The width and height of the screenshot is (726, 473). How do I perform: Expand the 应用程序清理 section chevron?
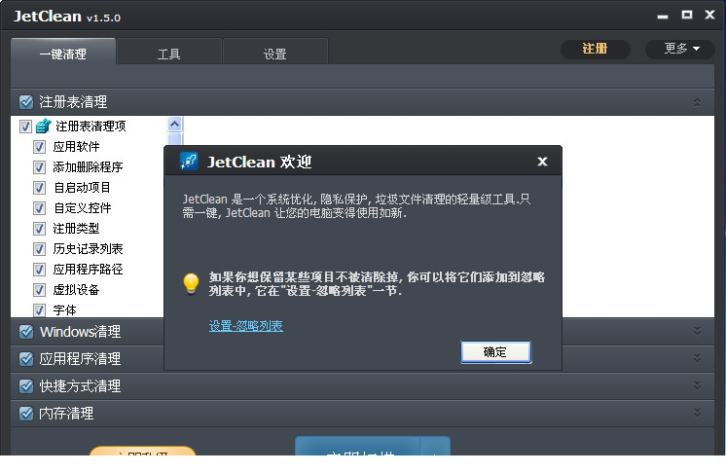click(x=697, y=359)
